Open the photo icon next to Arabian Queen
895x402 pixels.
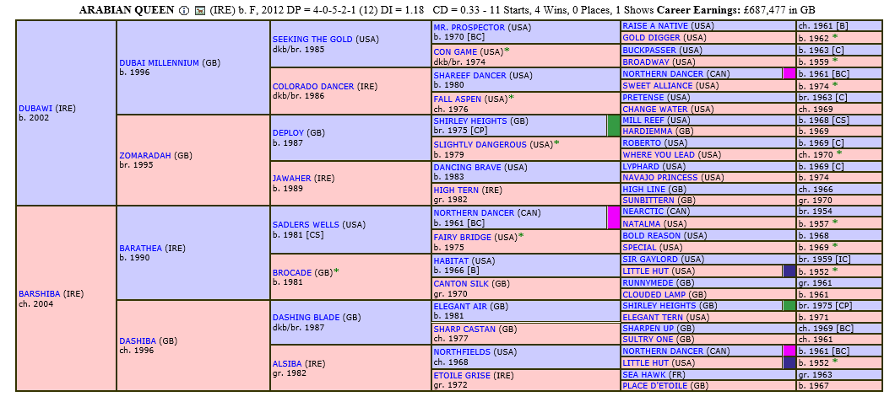(x=198, y=10)
